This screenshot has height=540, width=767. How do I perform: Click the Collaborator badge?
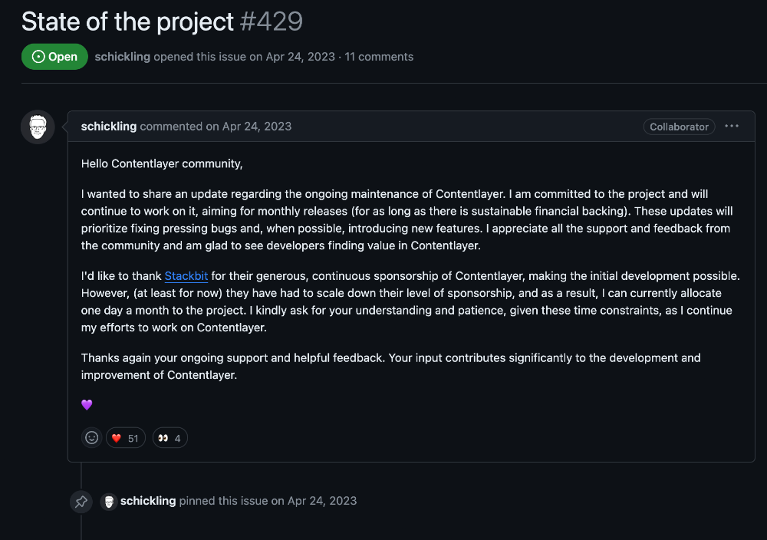coord(679,127)
